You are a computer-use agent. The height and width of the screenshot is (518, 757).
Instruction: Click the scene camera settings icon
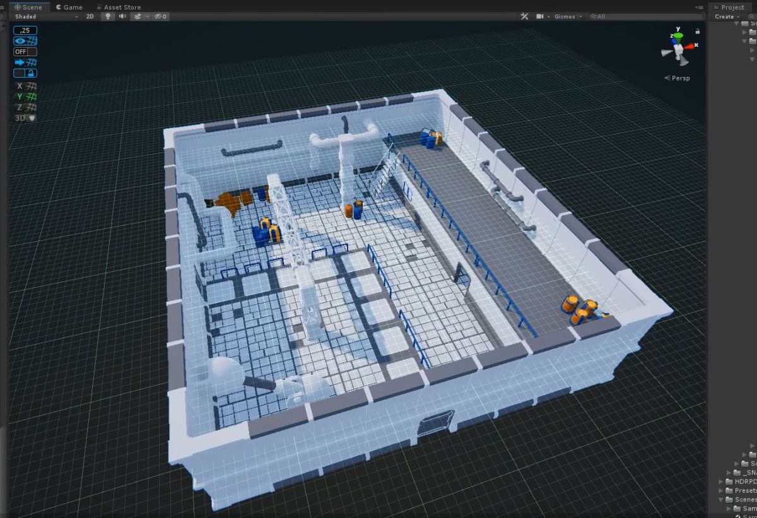540,16
